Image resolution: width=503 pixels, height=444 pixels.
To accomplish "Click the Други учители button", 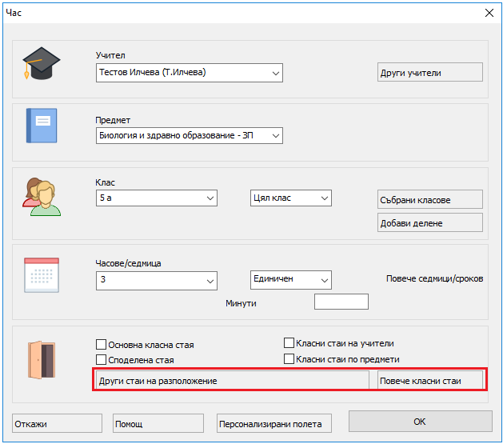I will (x=429, y=73).
